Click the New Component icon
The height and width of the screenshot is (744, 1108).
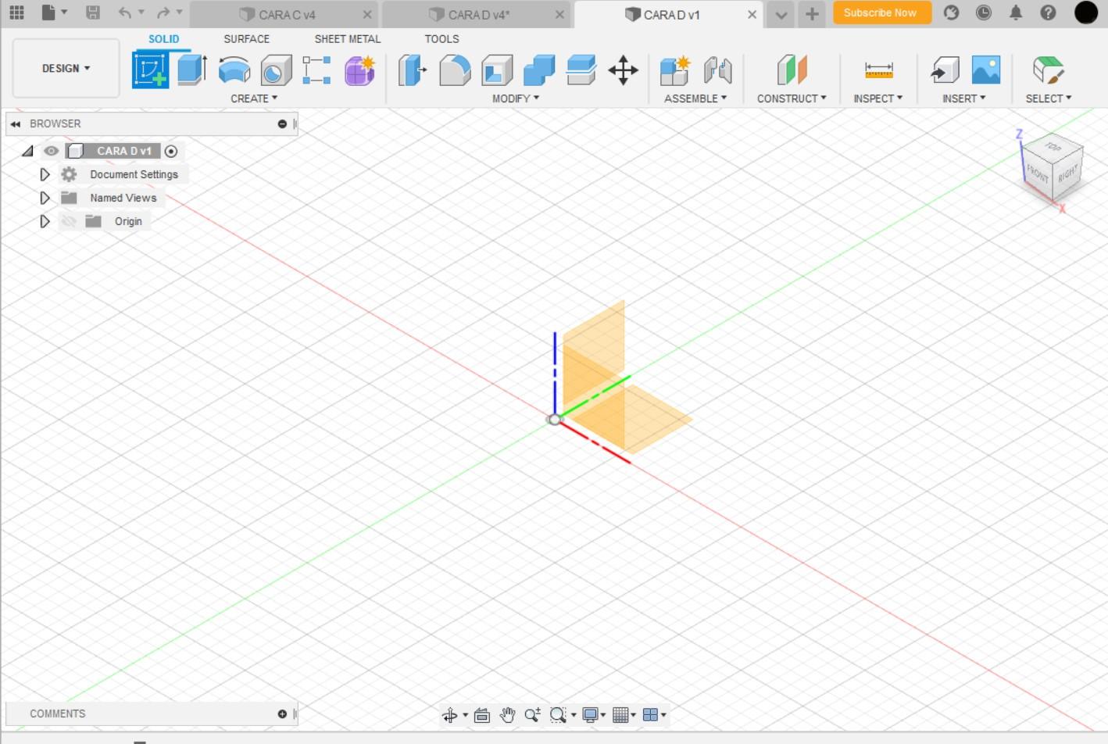point(674,70)
